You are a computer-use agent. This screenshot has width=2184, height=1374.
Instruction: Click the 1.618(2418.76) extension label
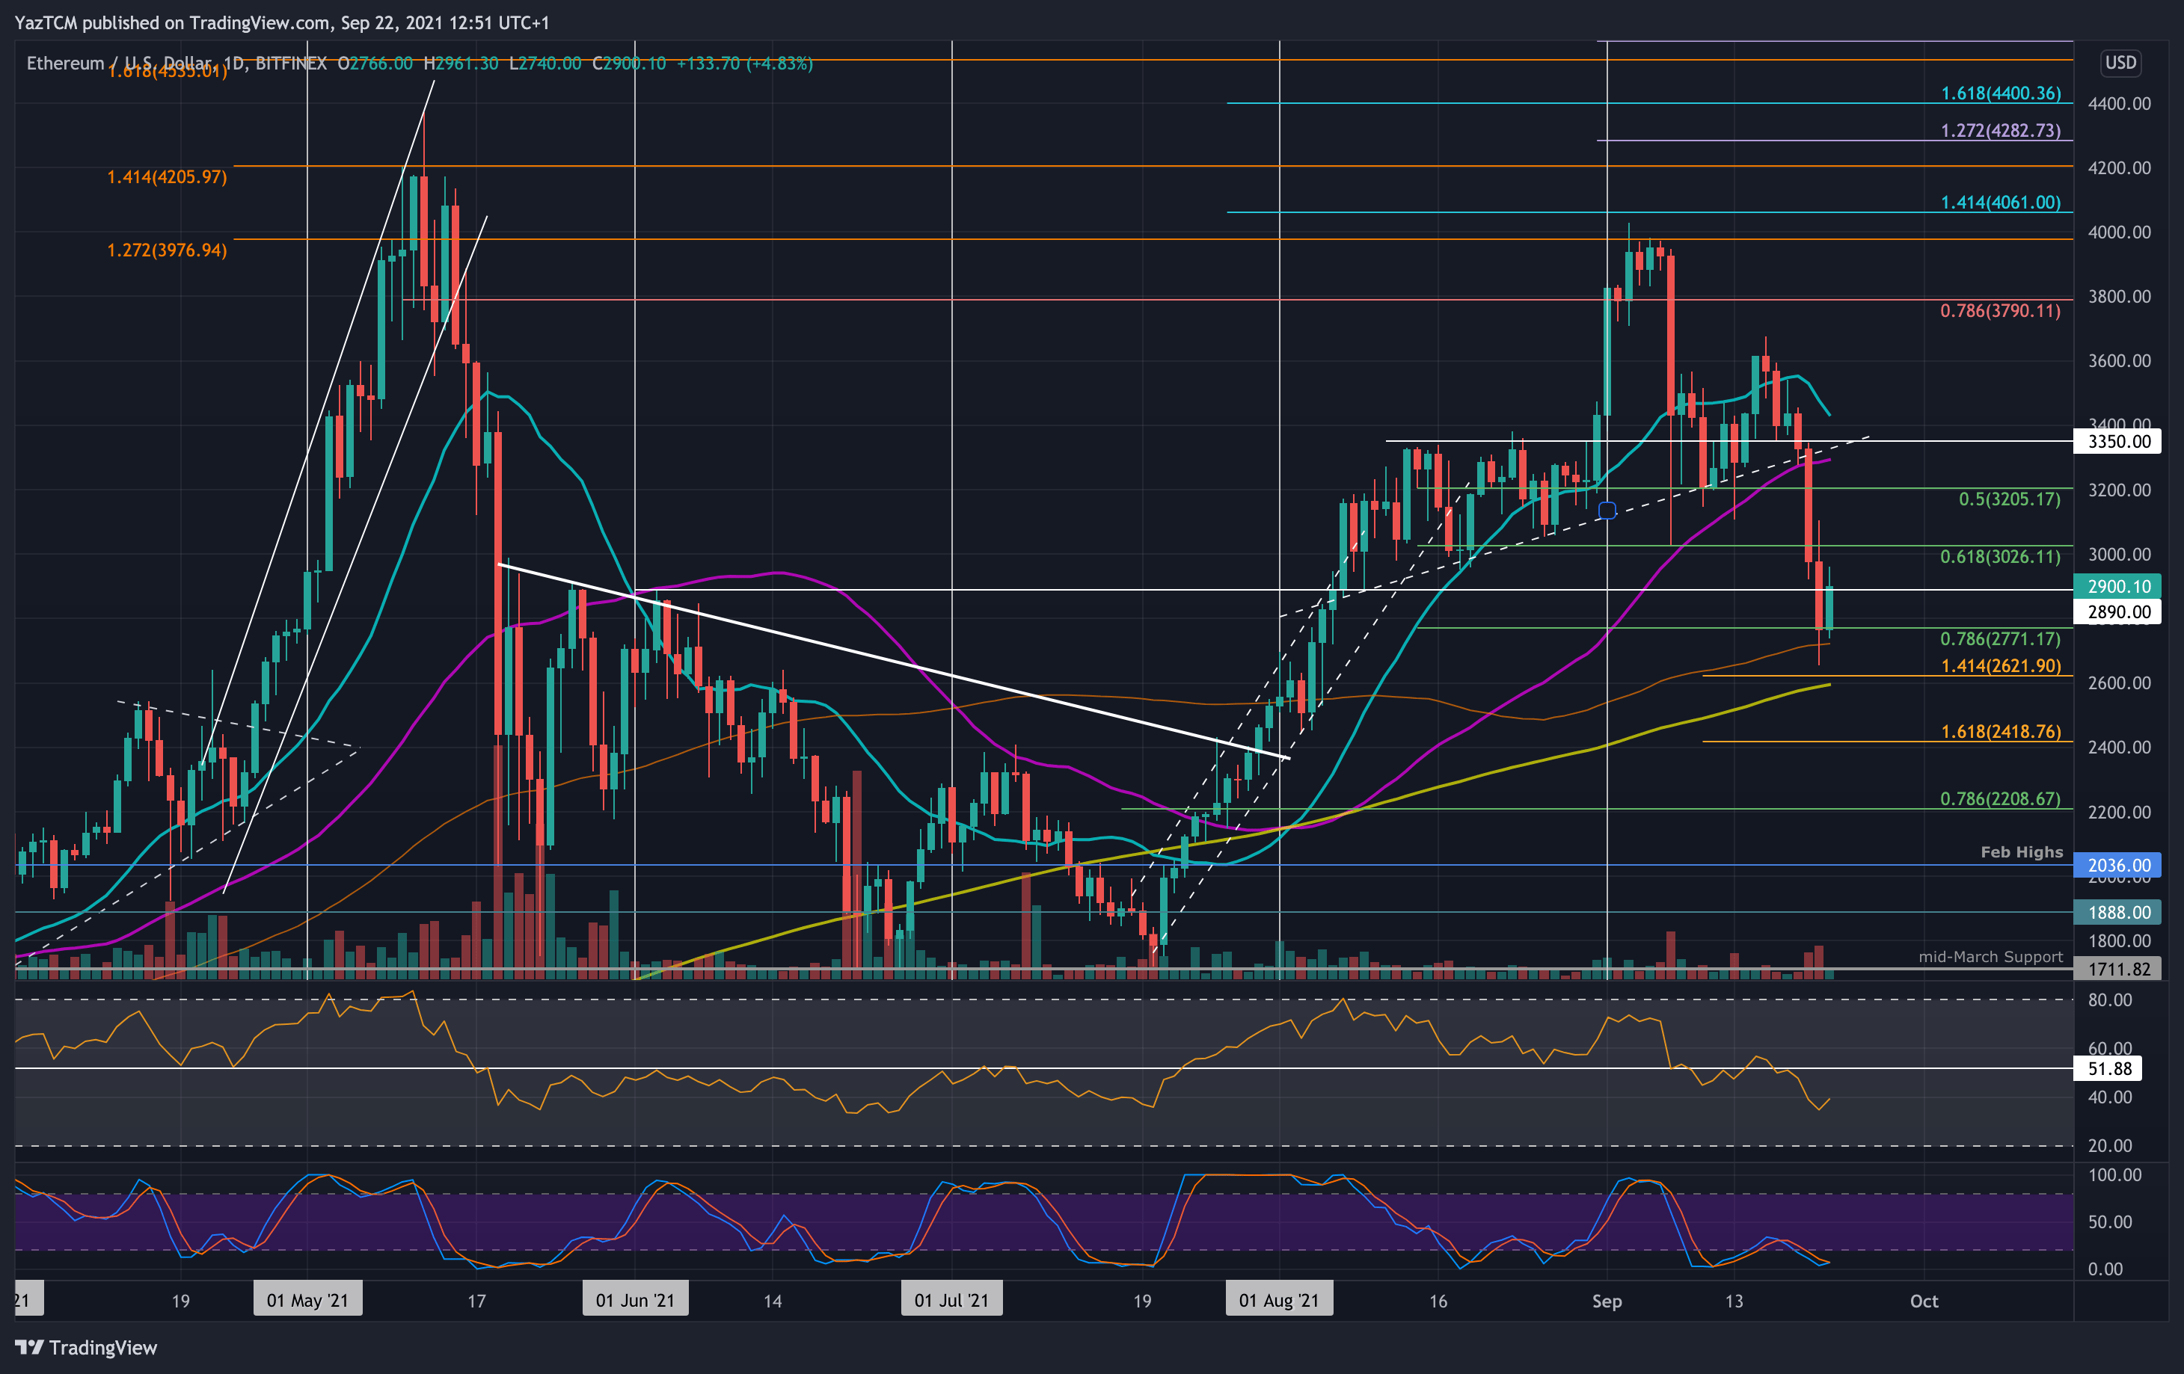(x=2000, y=731)
